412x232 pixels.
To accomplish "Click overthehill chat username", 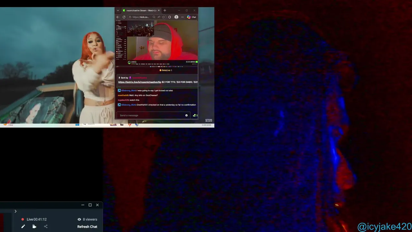I will tap(123, 95).
